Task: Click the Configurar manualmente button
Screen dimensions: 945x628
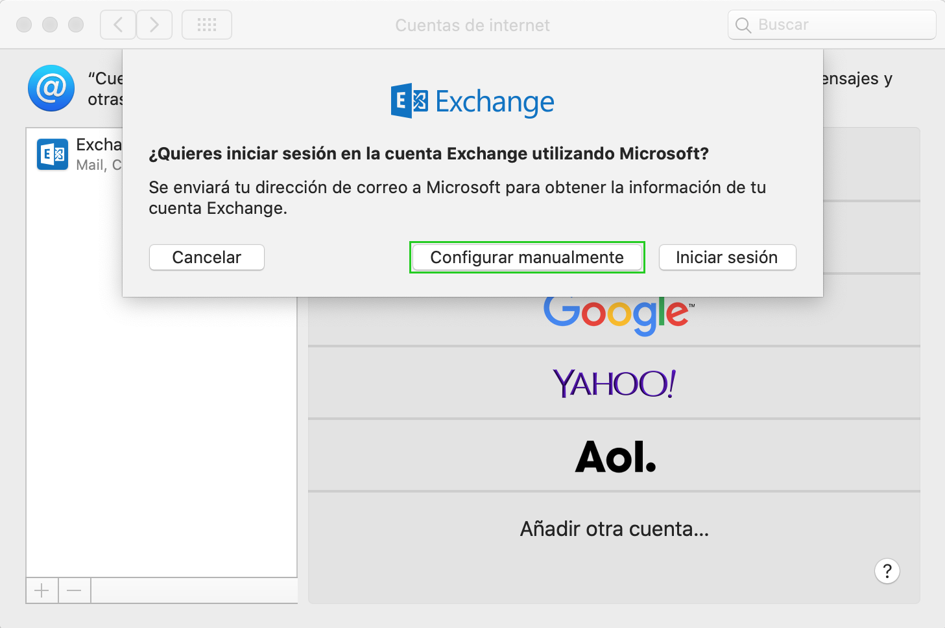Action: (527, 257)
